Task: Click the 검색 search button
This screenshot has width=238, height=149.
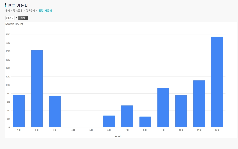Action: (x=23, y=18)
